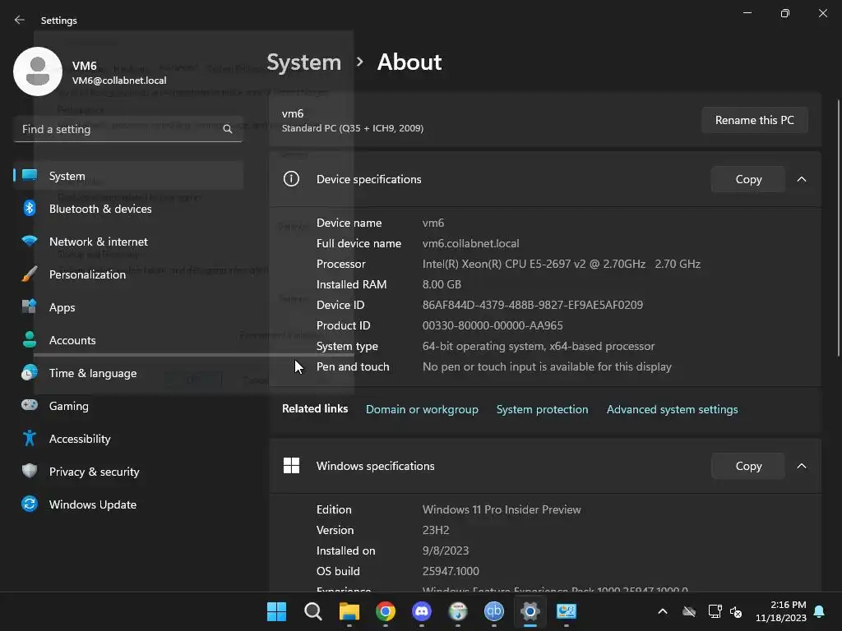Click the OneDrive cloud tray icon
Viewport: 842px width, 631px height.
tap(689, 611)
